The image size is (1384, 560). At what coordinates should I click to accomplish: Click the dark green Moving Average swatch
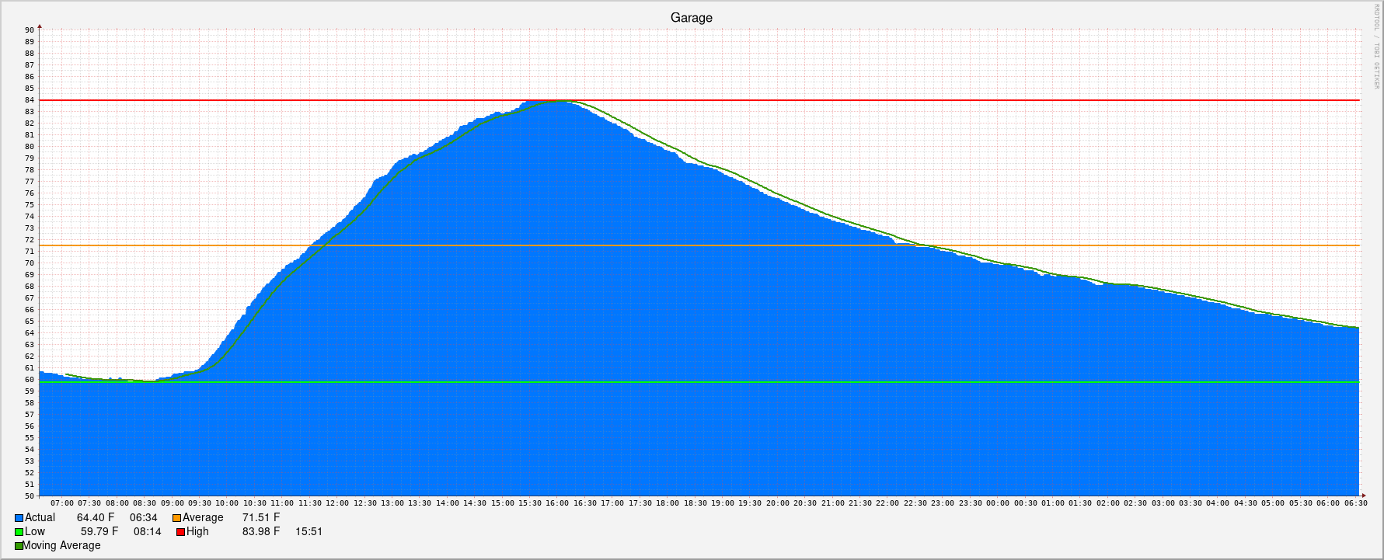(x=19, y=546)
